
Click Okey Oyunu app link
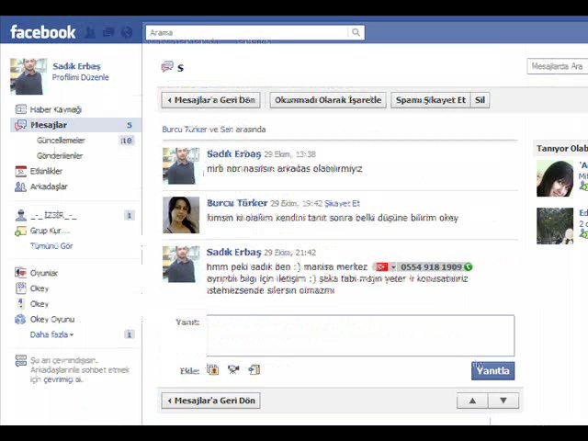52,319
